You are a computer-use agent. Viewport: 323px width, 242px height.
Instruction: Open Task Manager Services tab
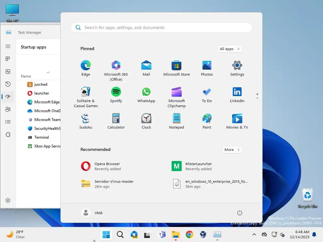pos(8,135)
